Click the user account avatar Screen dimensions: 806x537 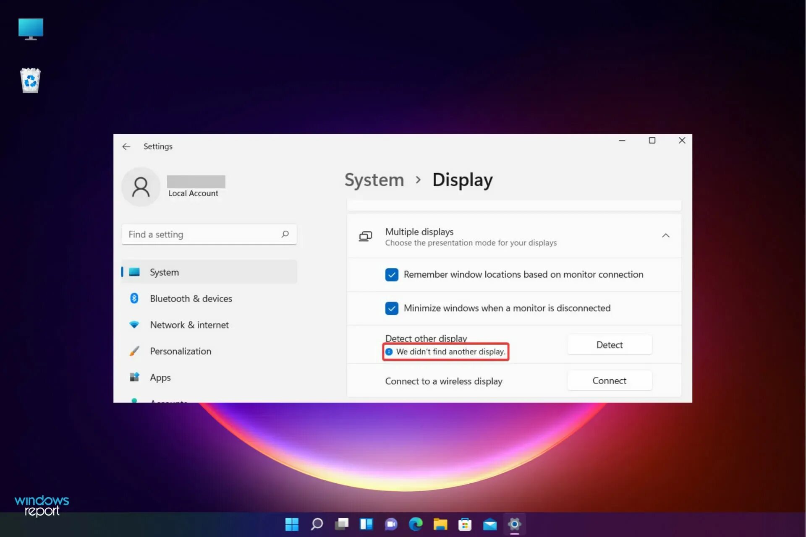(x=141, y=187)
